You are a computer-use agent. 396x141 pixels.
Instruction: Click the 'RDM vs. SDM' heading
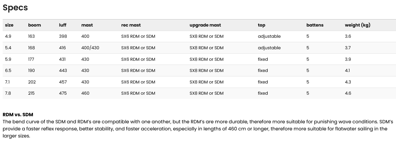coord(18,114)
